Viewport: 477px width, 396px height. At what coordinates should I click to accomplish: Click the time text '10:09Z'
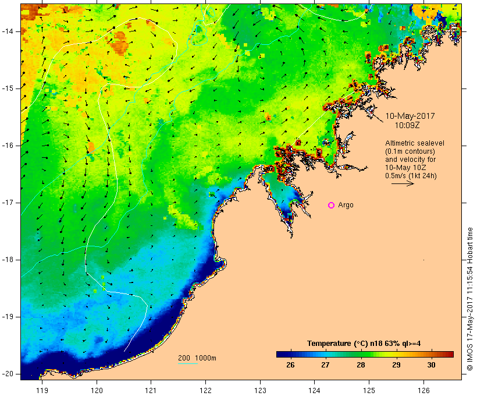coord(407,125)
